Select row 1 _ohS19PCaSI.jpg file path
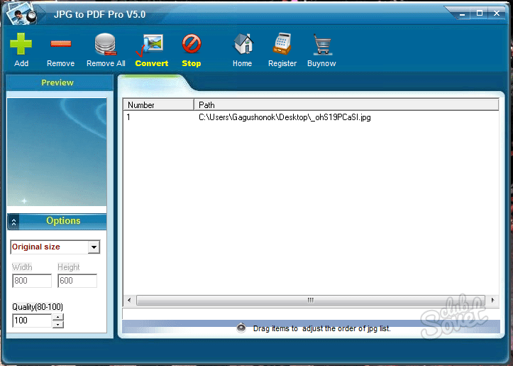513x366 pixels. pyautogui.click(x=285, y=117)
